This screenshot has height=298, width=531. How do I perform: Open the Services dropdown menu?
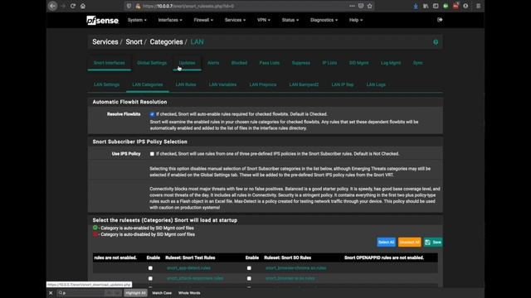(236, 20)
